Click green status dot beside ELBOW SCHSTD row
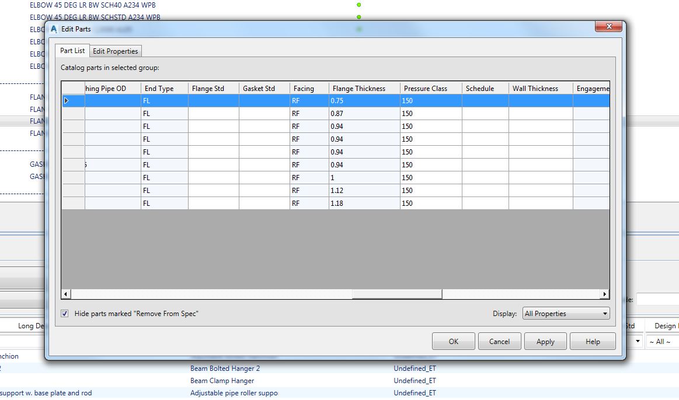The height and width of the screenshot is (400, 679). pos(358,17)
